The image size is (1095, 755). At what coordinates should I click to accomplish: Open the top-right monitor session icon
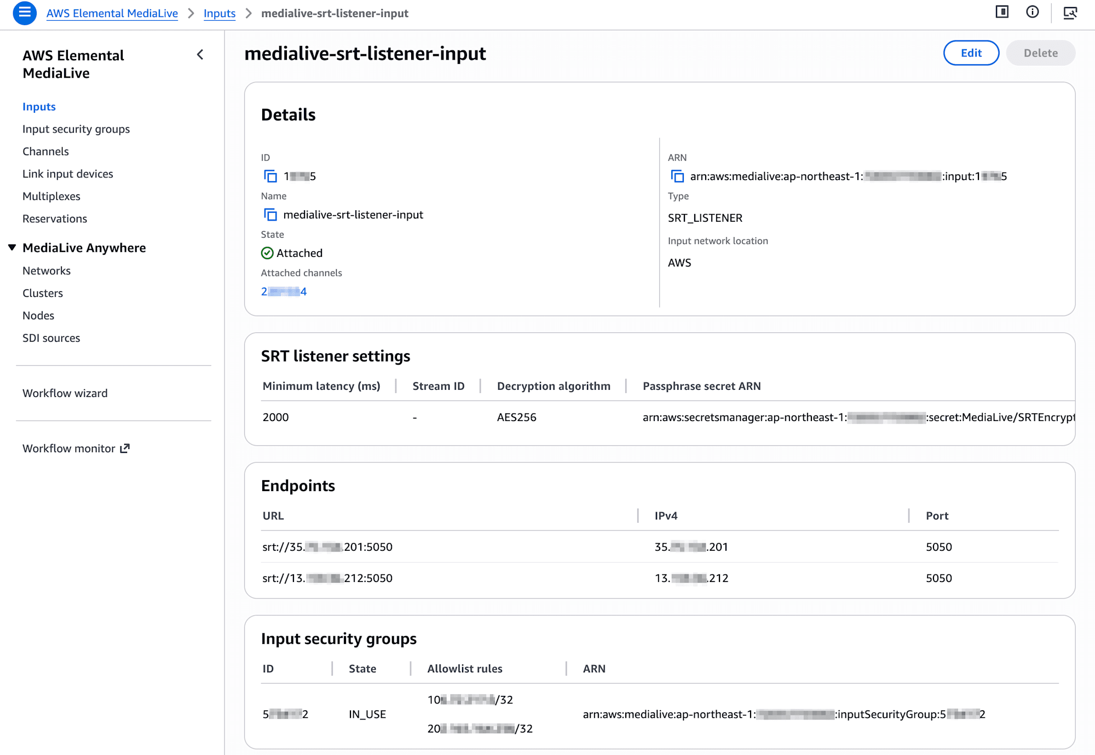1070,13
